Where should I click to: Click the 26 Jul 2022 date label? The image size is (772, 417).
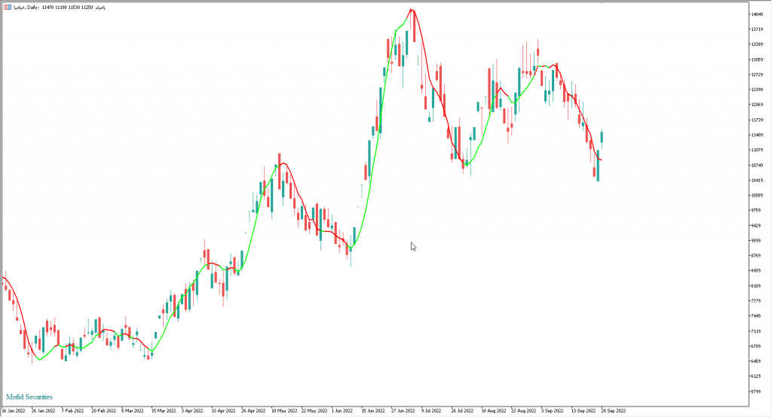click(x=462, y=411)
